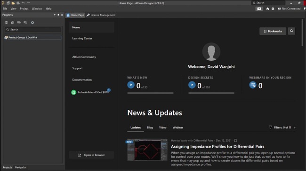Select the Updates news tab
This screenshot has width=306, height=171.
[136, 128]
